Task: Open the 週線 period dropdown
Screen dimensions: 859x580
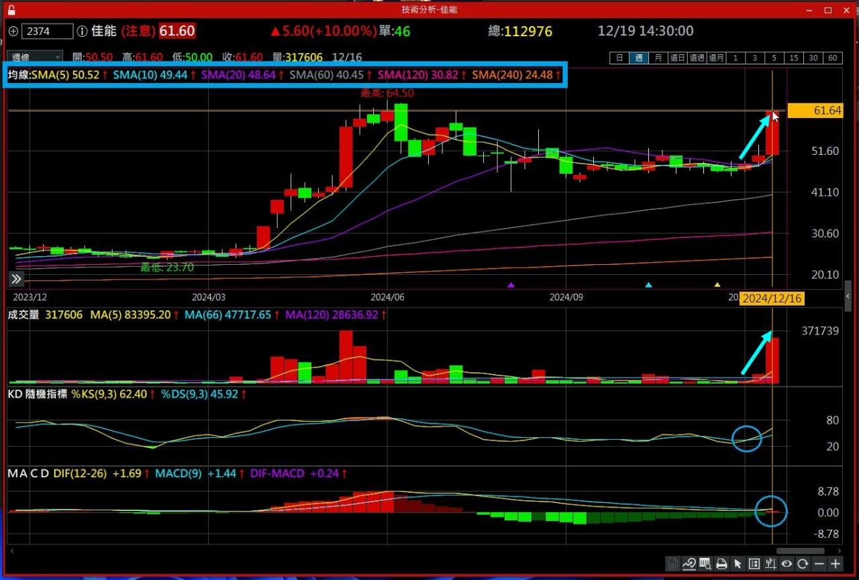Action: (35, 58)
